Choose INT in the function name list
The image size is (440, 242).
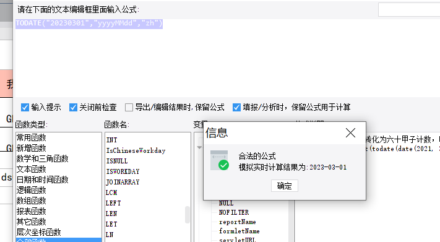(x=111, y=140)
